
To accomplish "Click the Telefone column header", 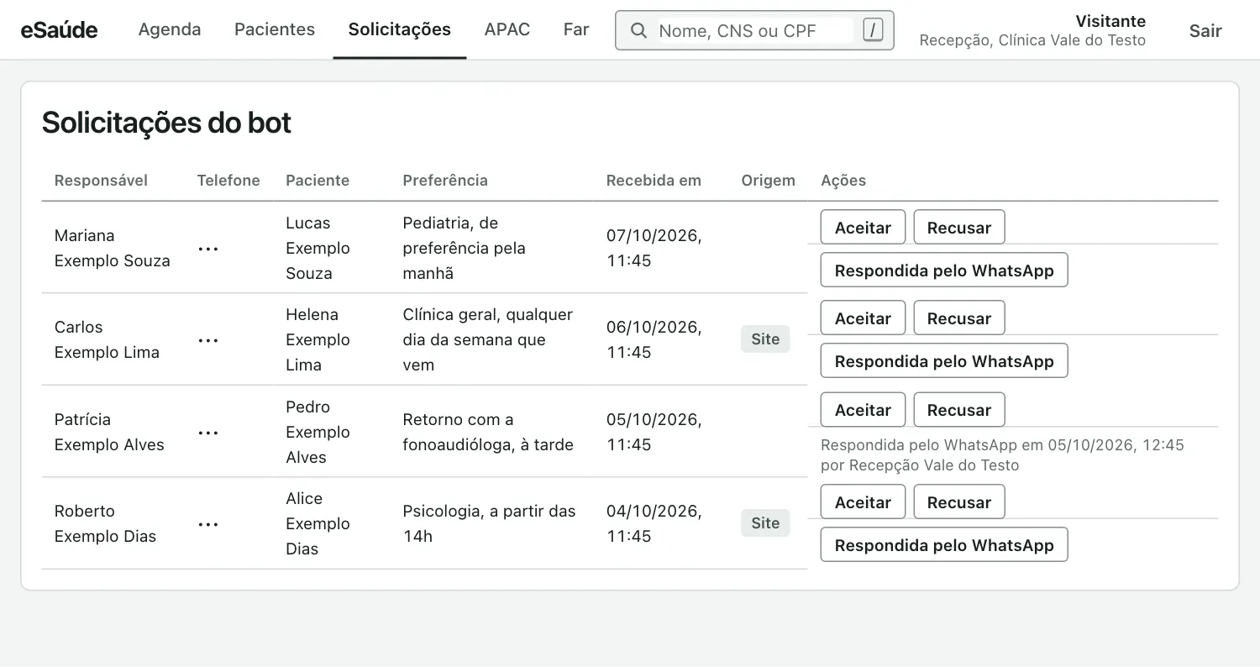I will [x=228, y=181].
